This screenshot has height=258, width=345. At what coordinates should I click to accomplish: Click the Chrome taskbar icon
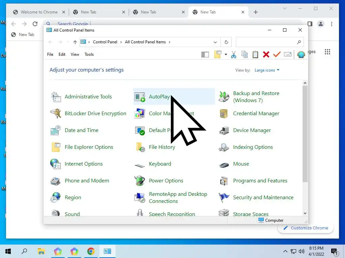tap(91, 251)
